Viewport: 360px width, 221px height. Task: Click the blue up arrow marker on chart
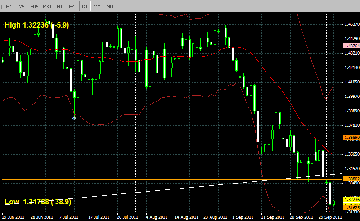point(74,118)
